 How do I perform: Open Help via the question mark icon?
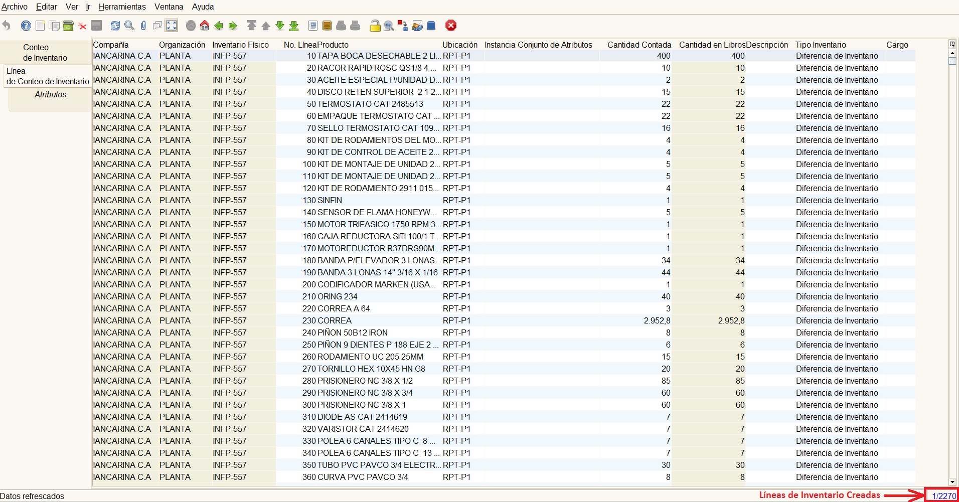click(26, 26)
